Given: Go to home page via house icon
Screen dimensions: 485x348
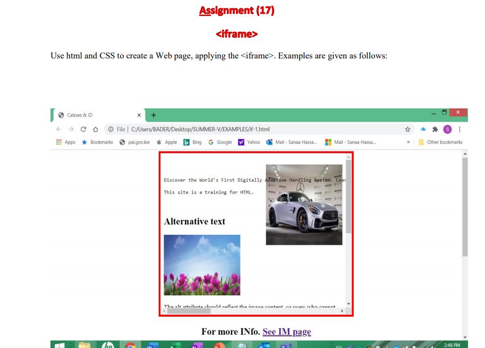Looking at the screenshot, I should [96, 129].
